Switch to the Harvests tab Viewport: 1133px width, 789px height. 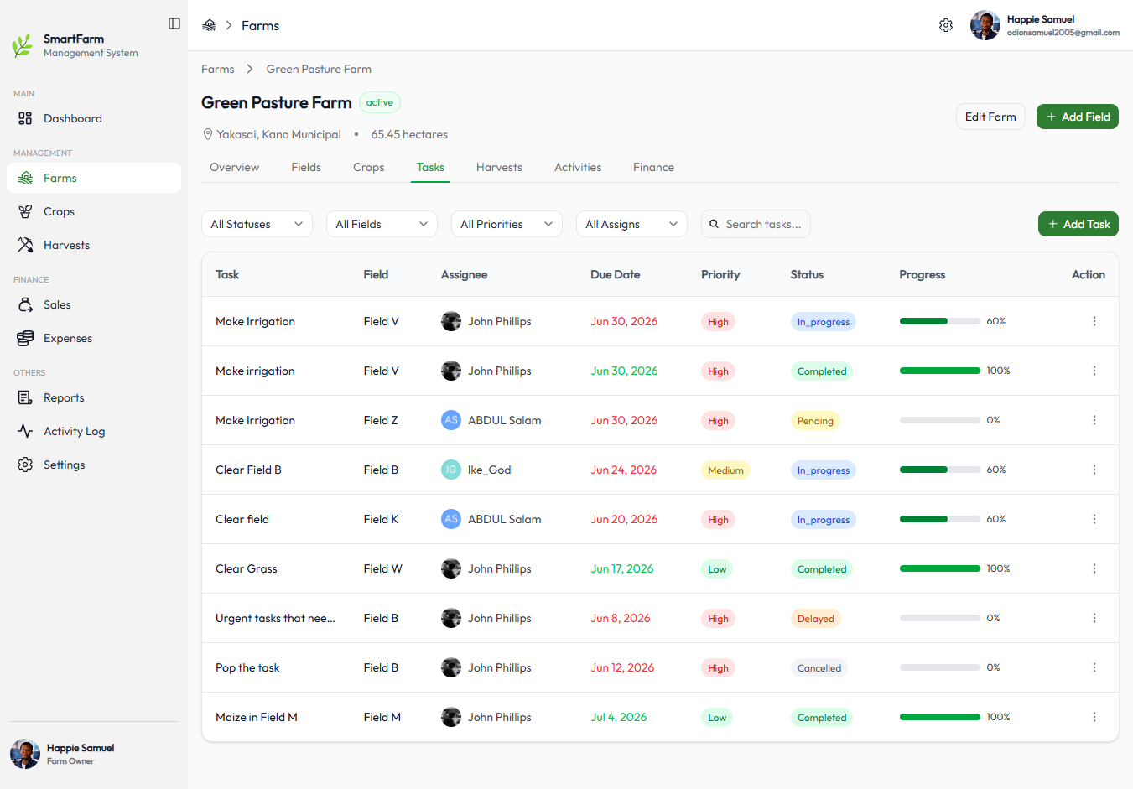pyautogui.click(x=499, y=167)
